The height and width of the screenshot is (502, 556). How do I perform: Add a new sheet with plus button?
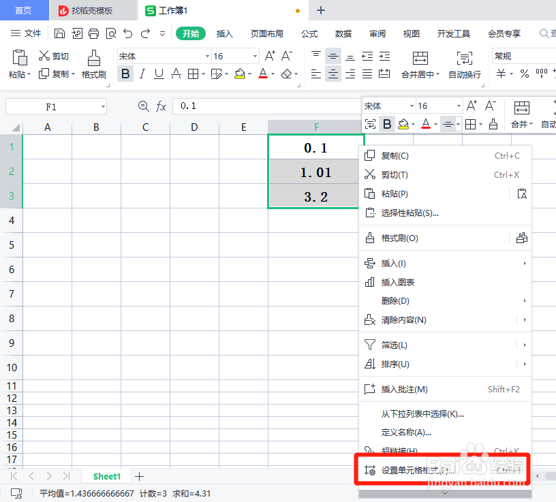point(140,477)
